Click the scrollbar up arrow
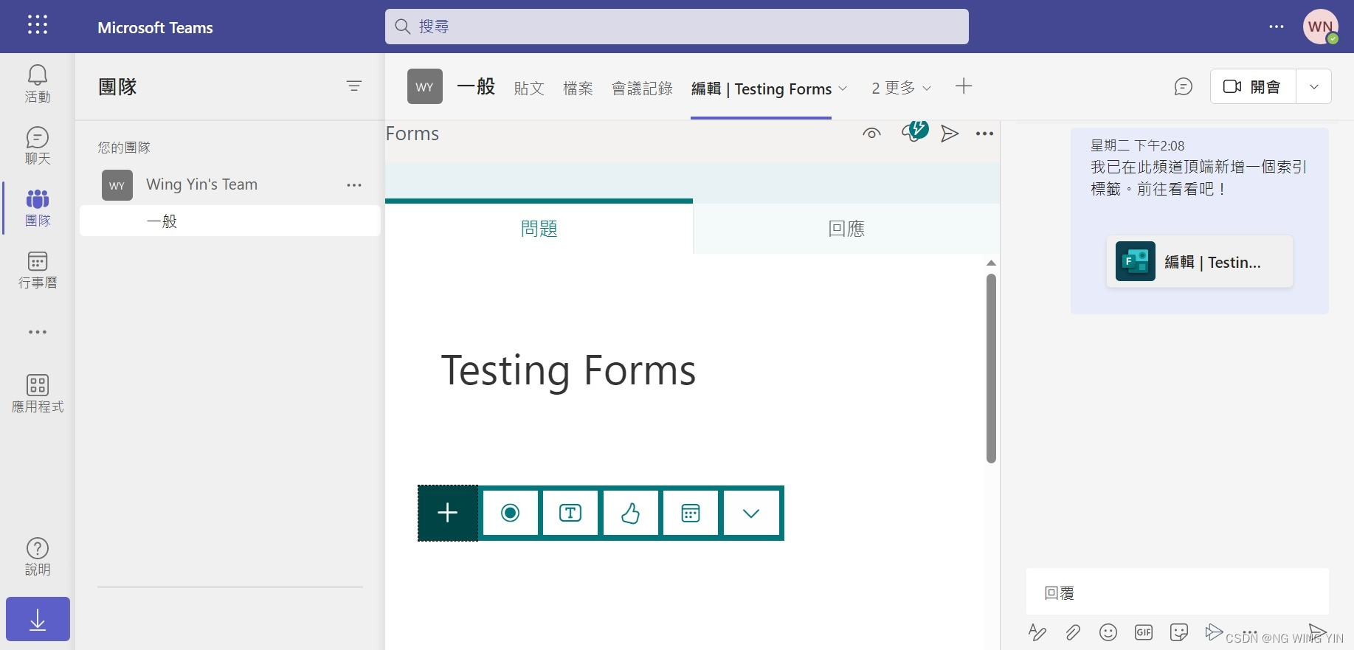This screenshot has width=1354, height=650. tap(991, 263)
